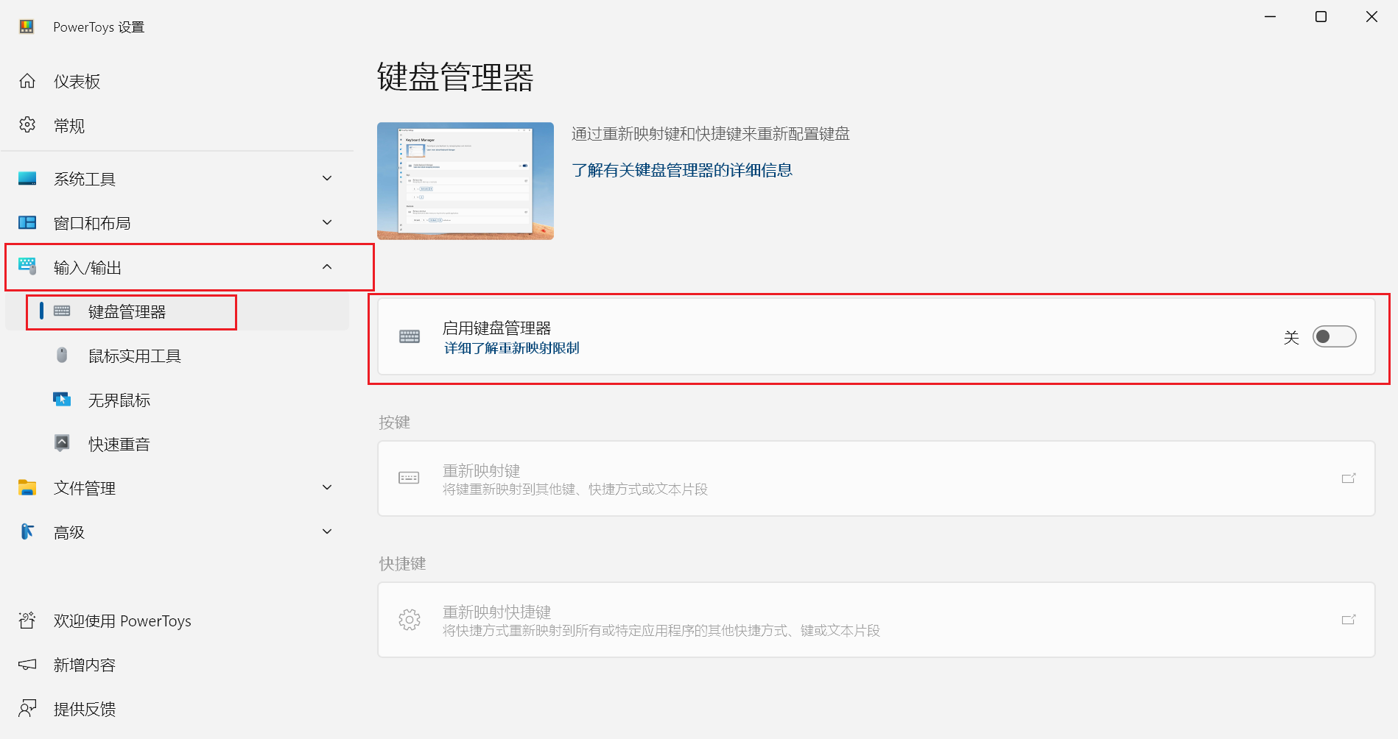Click 将键重新映射到其他键 description text
Image resolution: width=1398 pixels, height=739 pixels.
(x=575, y=489)
